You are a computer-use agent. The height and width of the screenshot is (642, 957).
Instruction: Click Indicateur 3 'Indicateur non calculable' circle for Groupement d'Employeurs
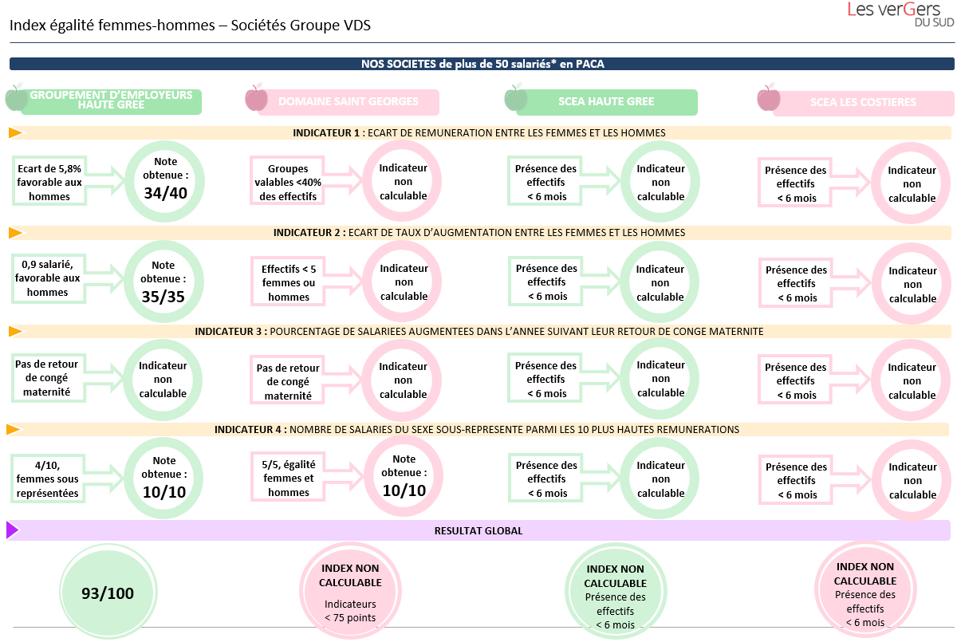(163, 380)
